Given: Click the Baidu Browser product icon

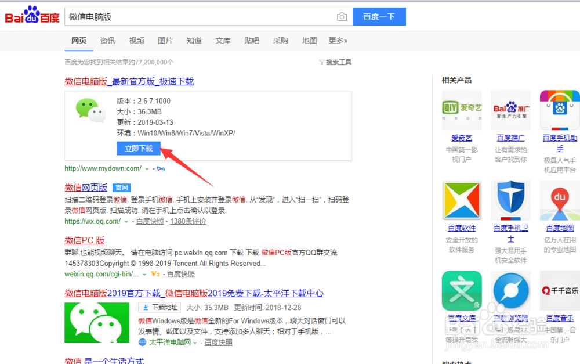Looking at the screenshot, I should (511, 291).
